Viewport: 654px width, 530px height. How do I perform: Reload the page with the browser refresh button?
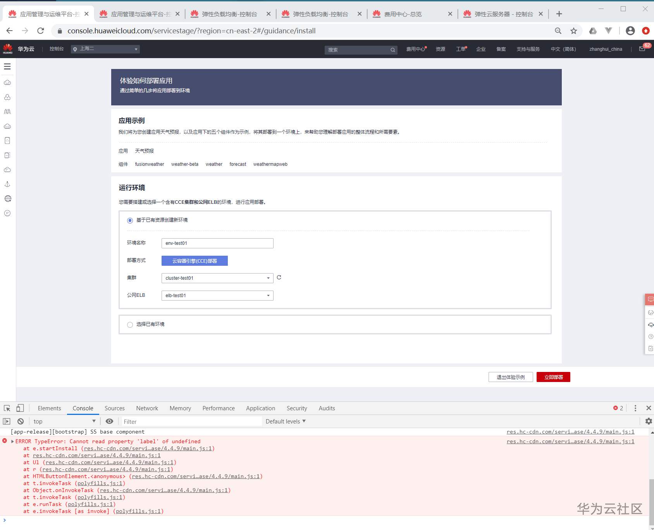click(x=41, y=31)
